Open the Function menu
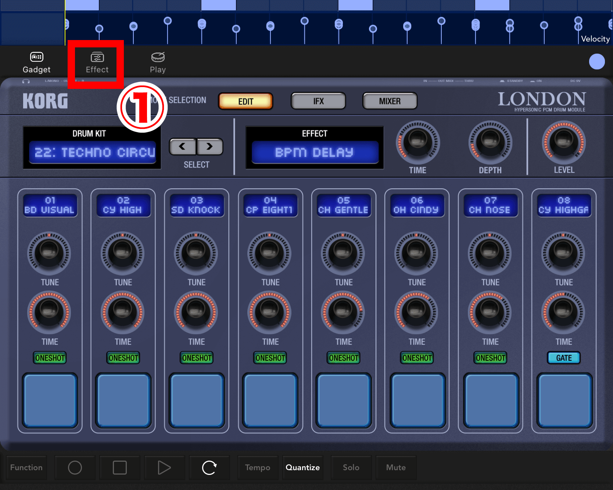The width and height of the screenshot is (613, 490). coord(26,468)
